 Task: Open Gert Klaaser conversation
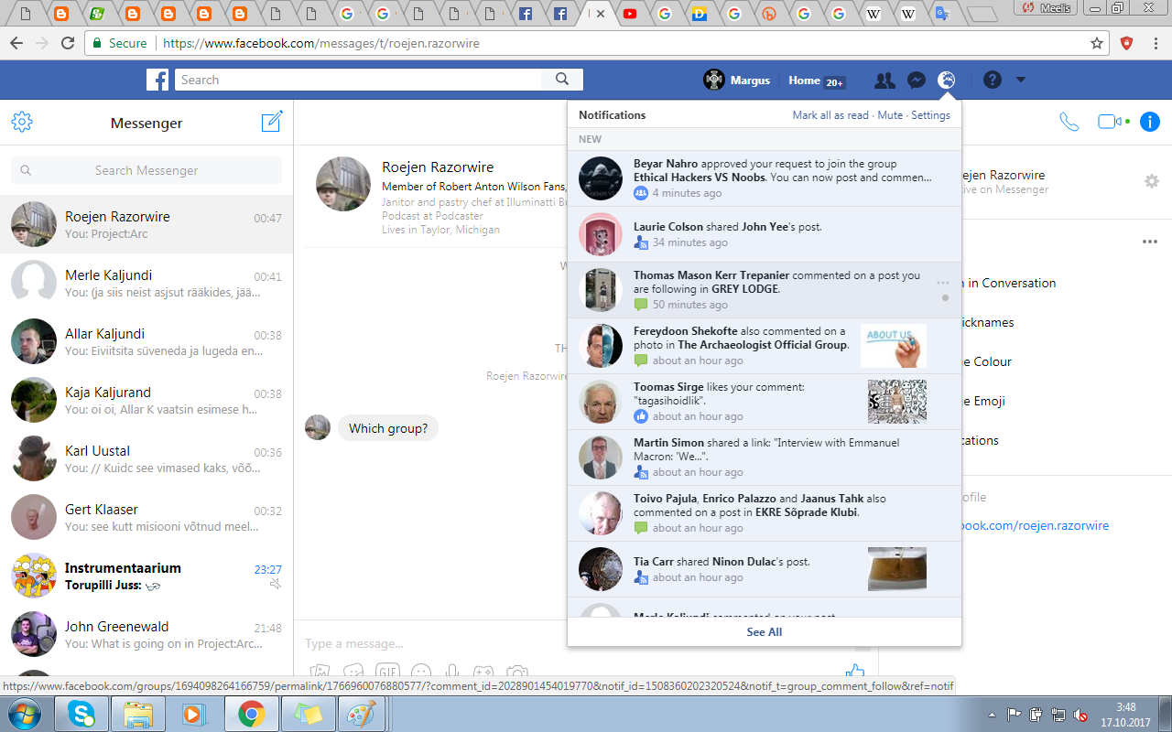coord(146,517)
